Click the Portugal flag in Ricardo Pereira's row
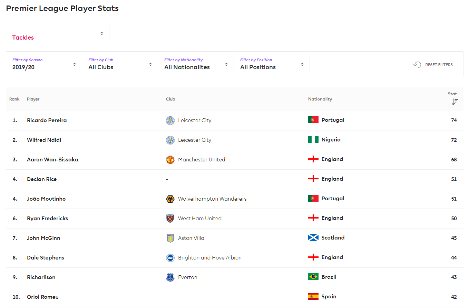Screen dimensions: 469x308 [313, 120]
